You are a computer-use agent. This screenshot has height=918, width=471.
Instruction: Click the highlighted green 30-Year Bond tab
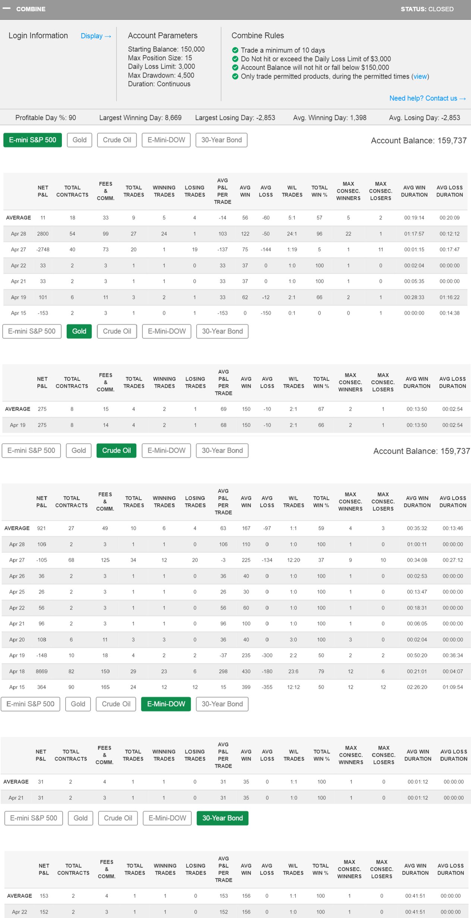222,818
